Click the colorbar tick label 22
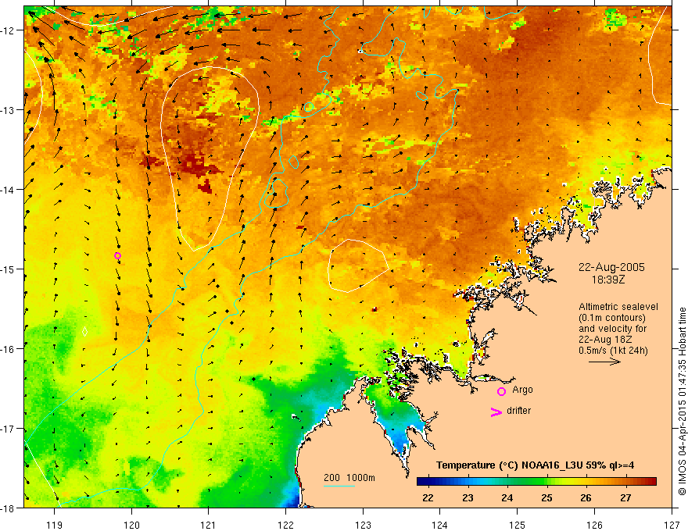 [x=428, y=497]
